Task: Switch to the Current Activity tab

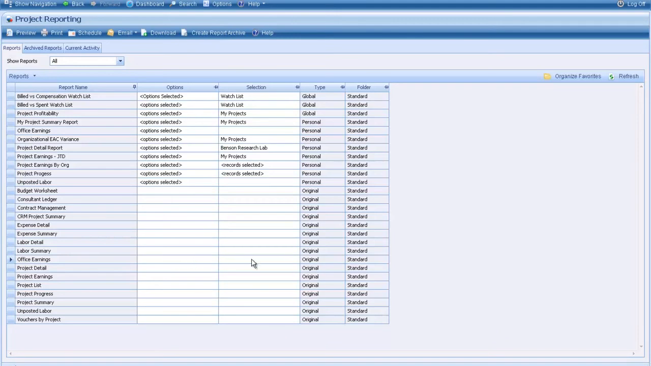Action: [82, 48]
